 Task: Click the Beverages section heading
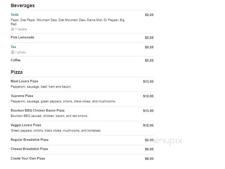tap(23, 5)
